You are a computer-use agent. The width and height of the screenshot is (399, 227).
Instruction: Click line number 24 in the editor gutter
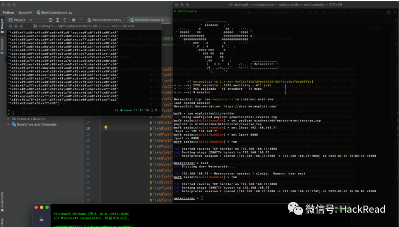[88, 164]
